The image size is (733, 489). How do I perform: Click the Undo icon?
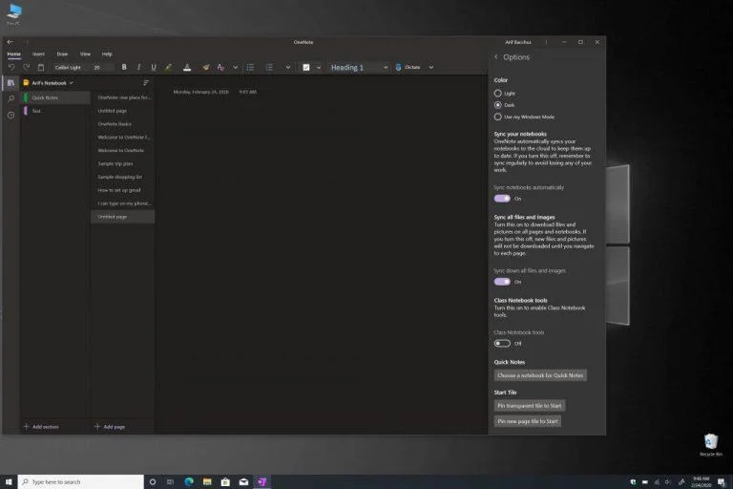[11, 68]
